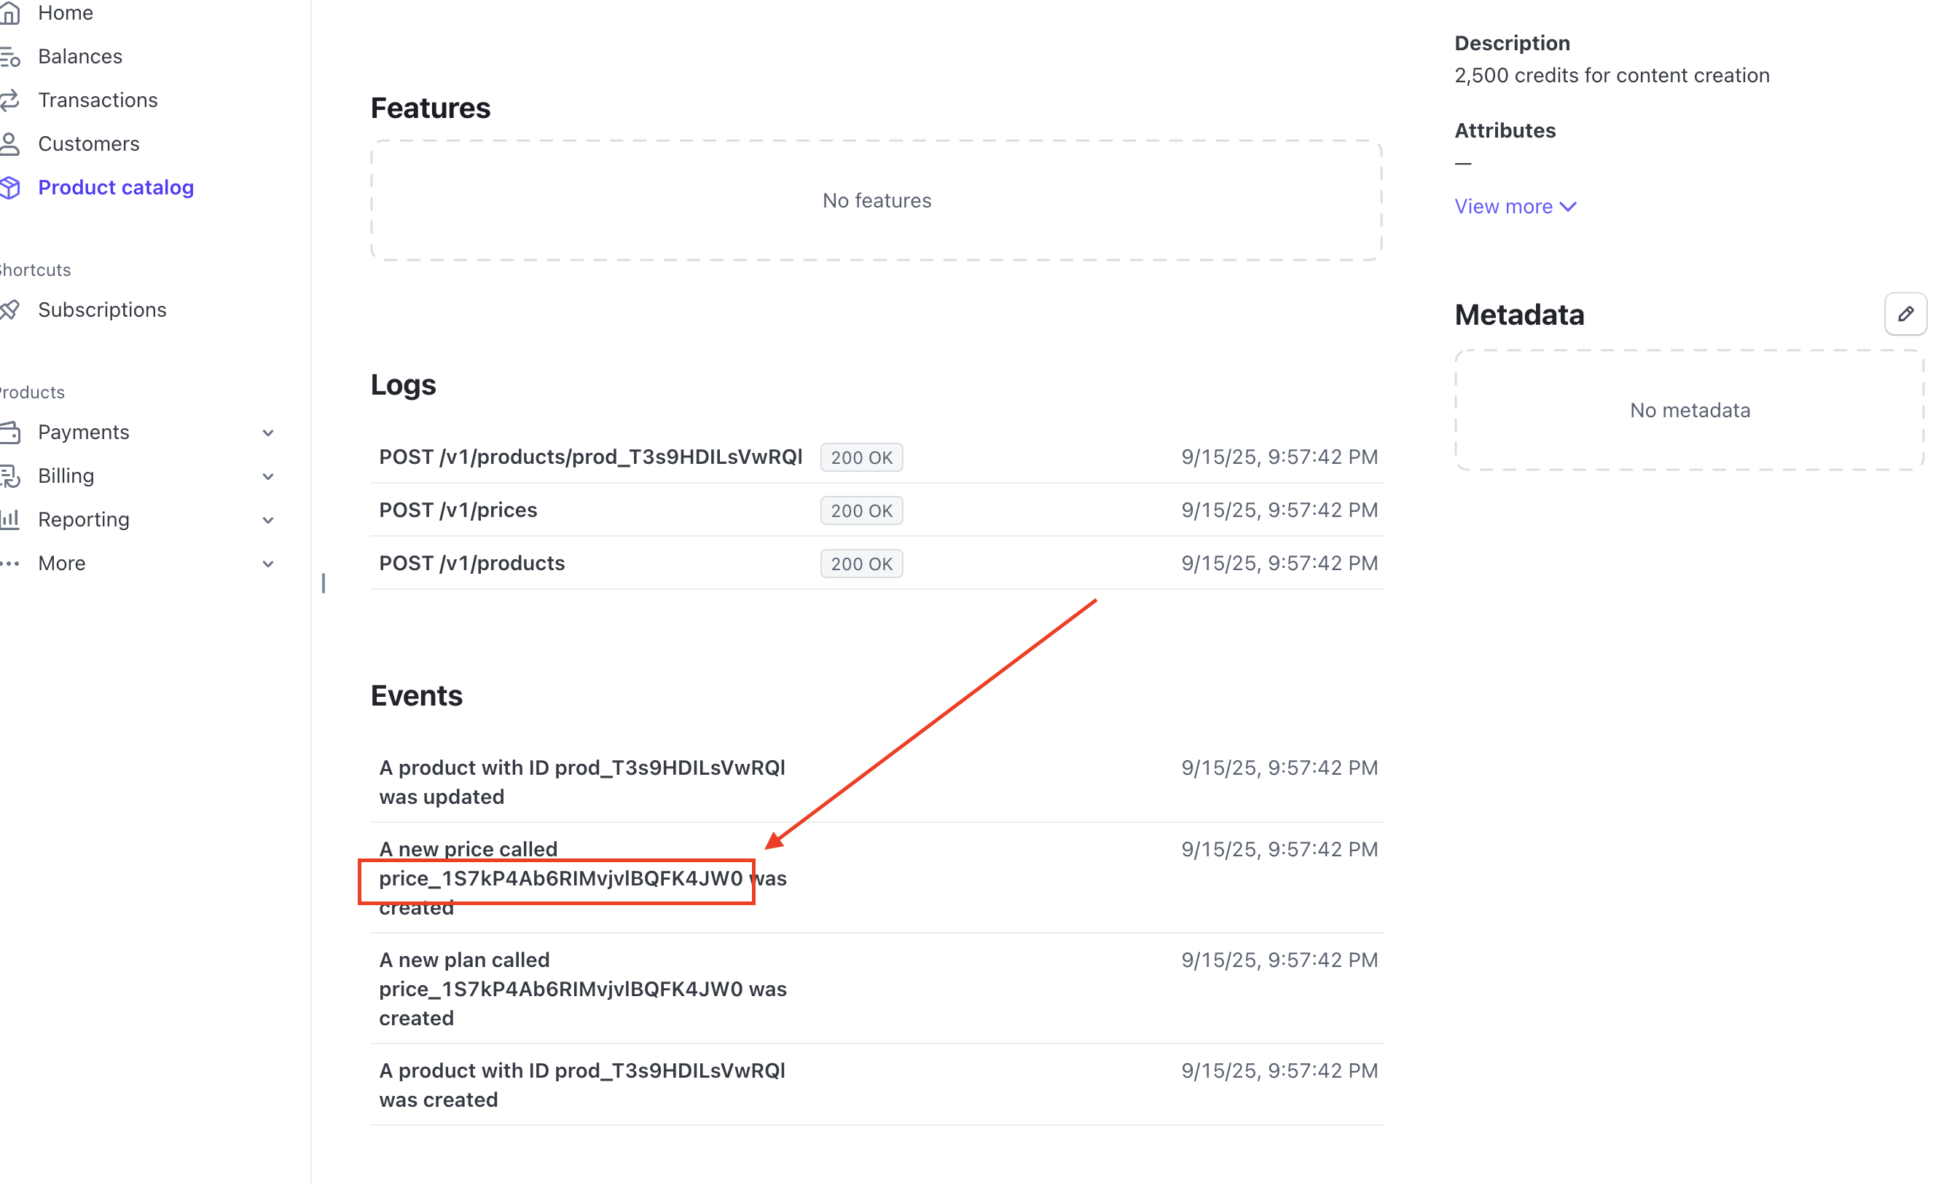The width and height of the screenshot is (1960, 1184).
Task: Click the Logs section heading
Action: [x=404, y=385]
